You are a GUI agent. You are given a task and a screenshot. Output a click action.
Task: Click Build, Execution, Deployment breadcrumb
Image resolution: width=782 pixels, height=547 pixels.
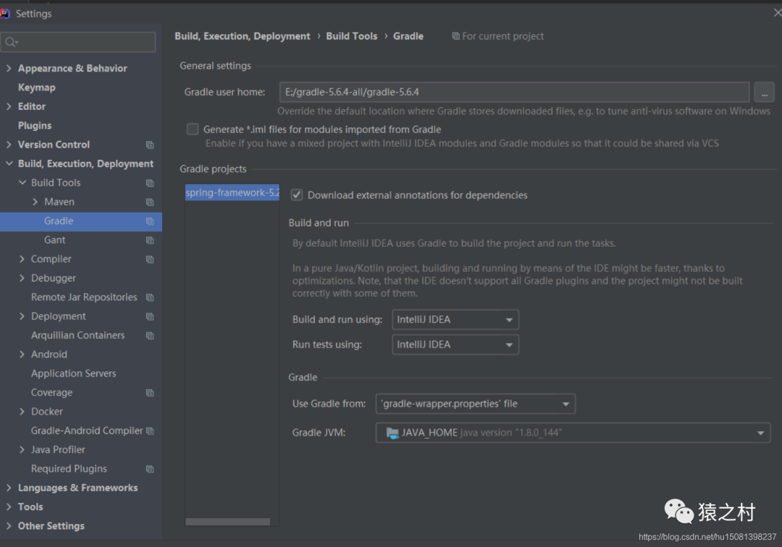point(243,36)
